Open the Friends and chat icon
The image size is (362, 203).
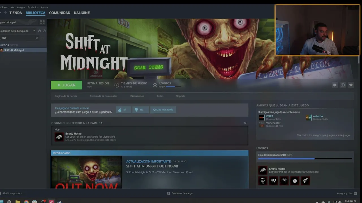click(355, 193)
